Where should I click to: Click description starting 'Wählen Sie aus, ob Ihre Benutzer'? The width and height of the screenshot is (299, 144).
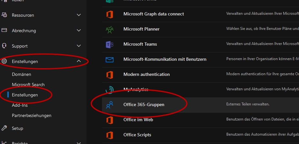(x=263, y=29)
